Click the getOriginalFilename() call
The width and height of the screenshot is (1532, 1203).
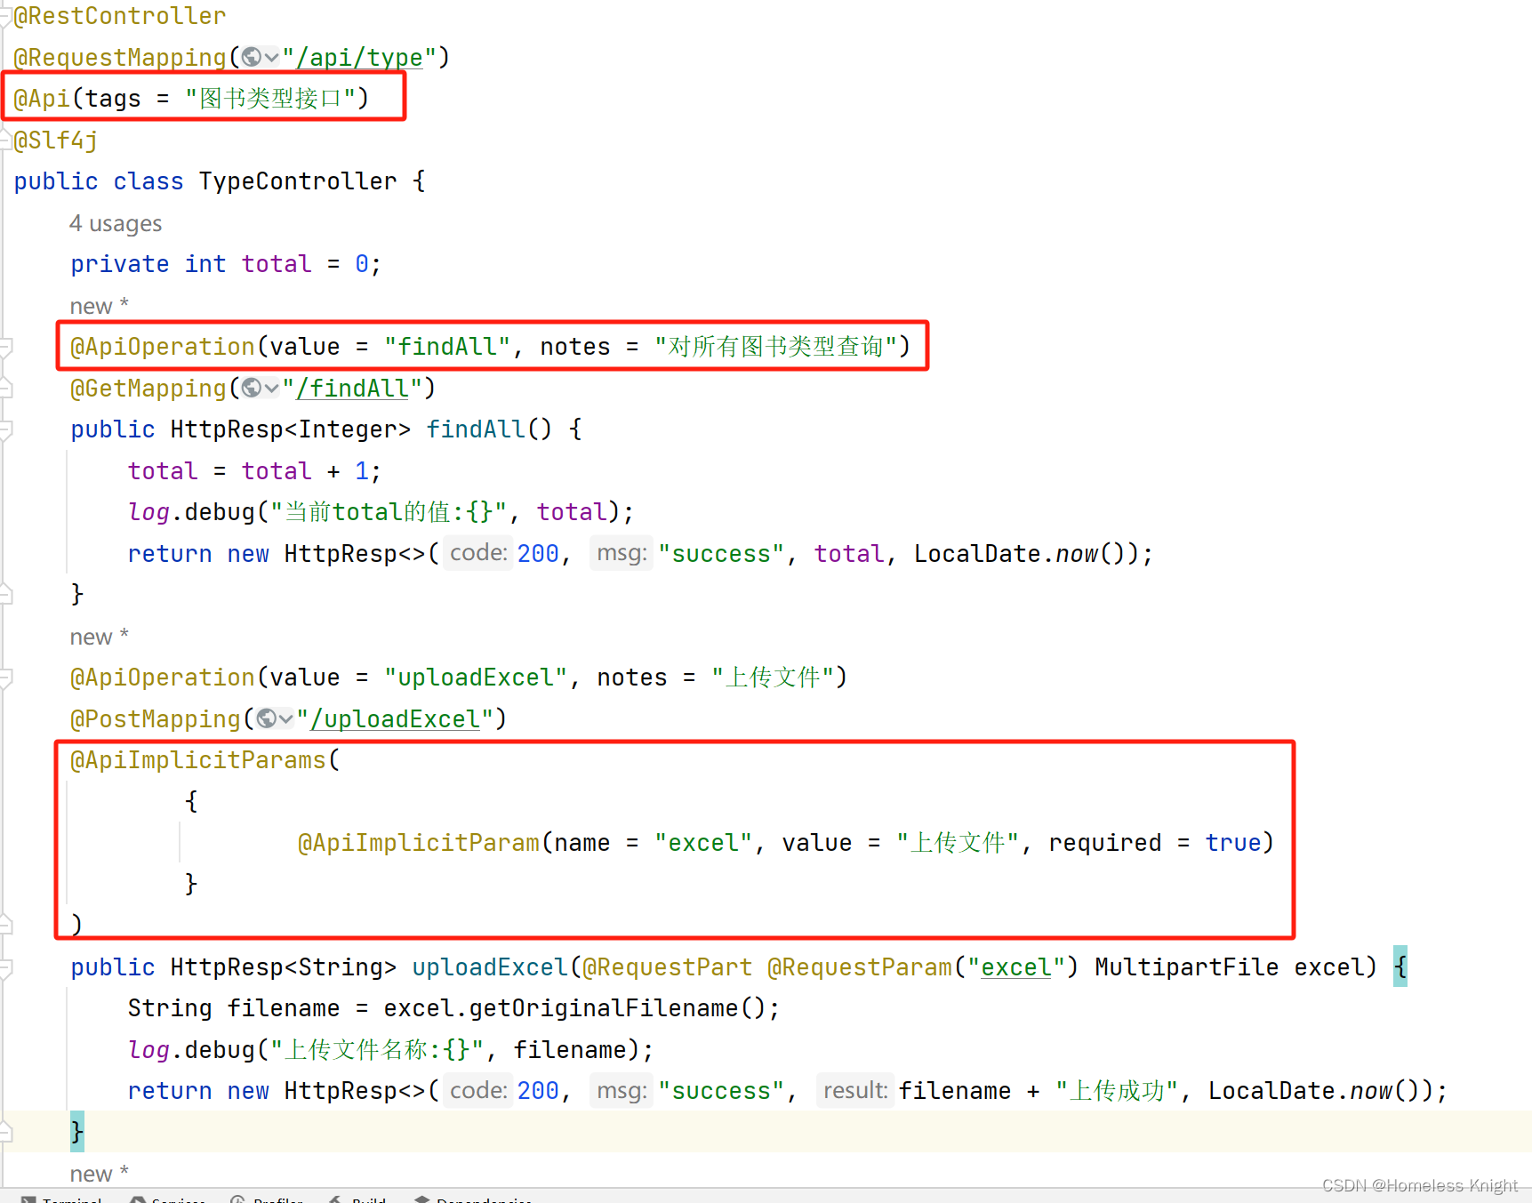pyautogui.click(x=618, y=1008)
